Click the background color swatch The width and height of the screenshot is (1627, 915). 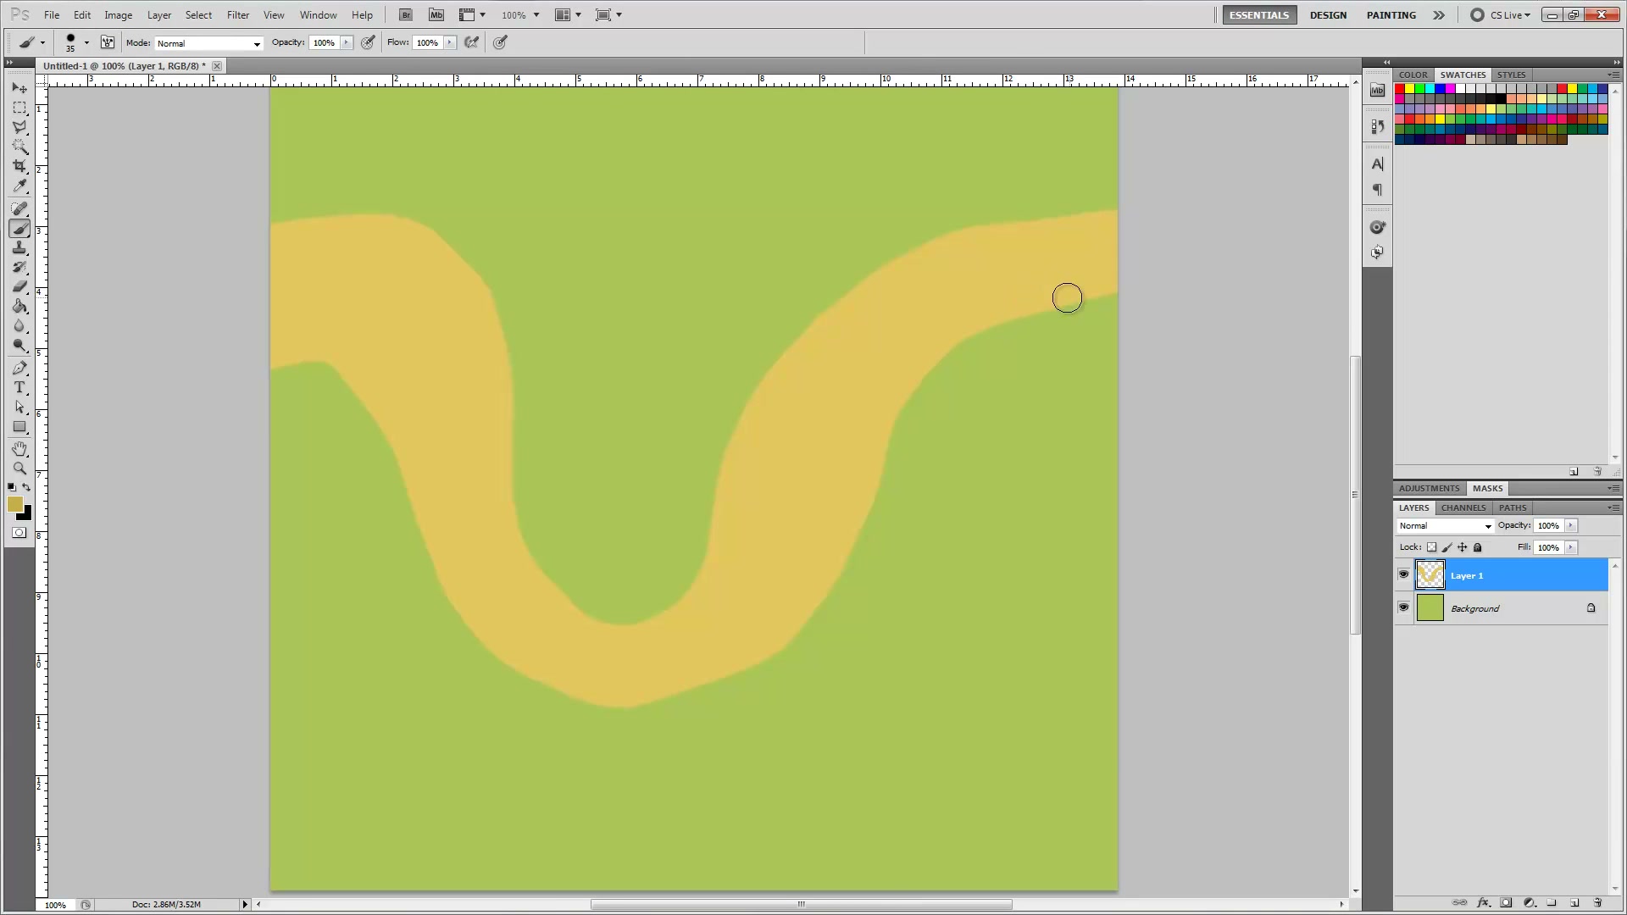coord(27,514)
